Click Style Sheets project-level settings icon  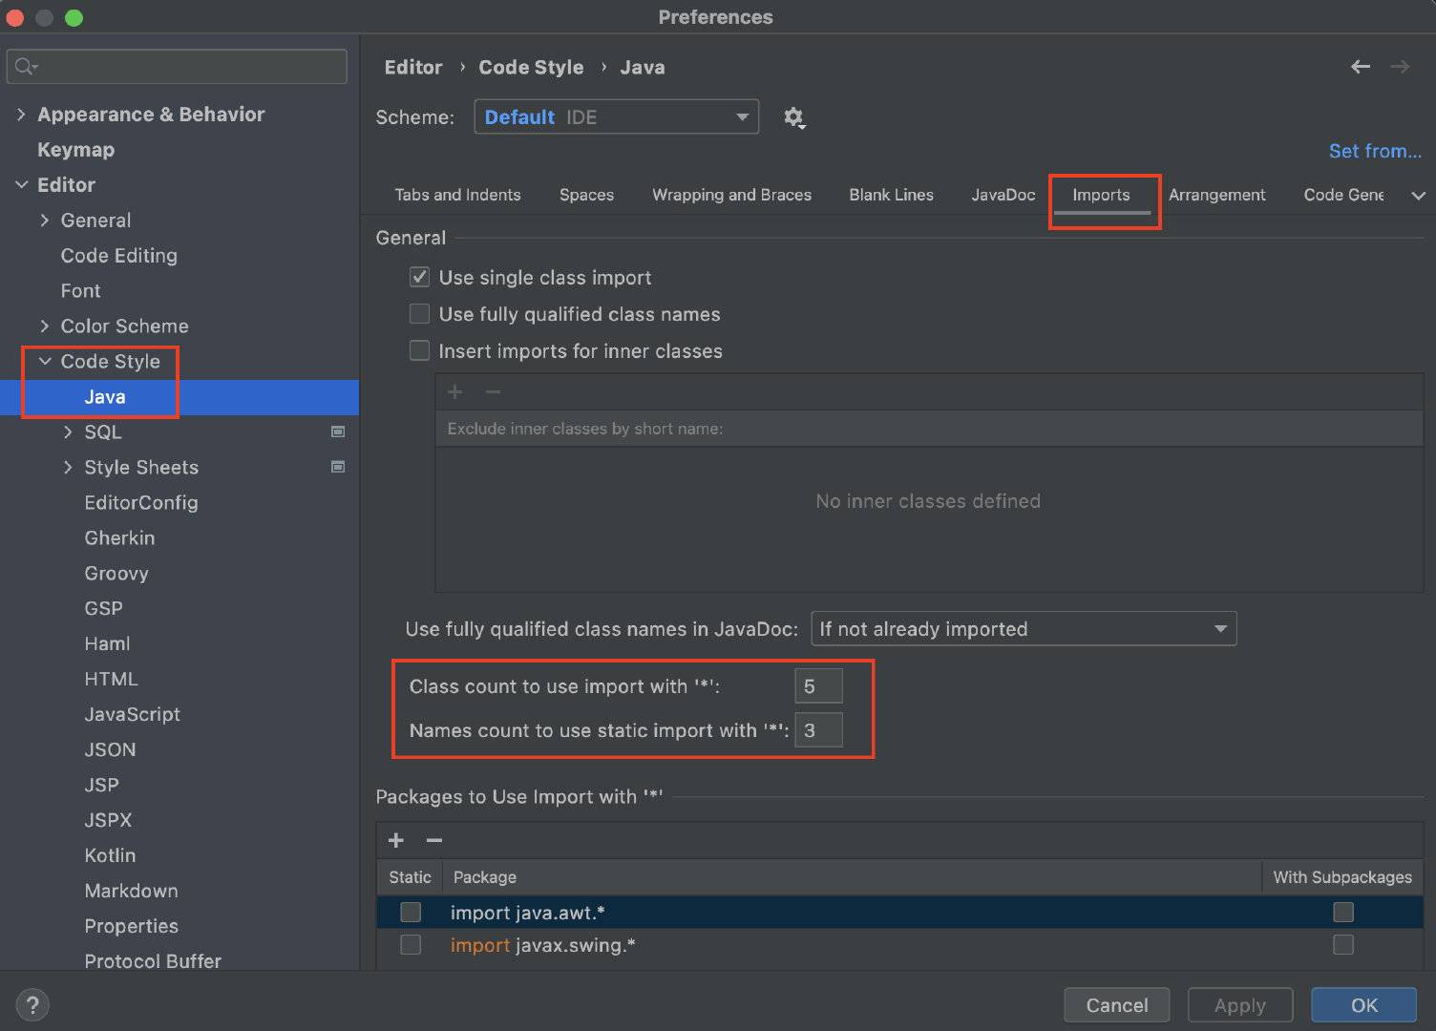pyautogui.click(x=338, y=467)
